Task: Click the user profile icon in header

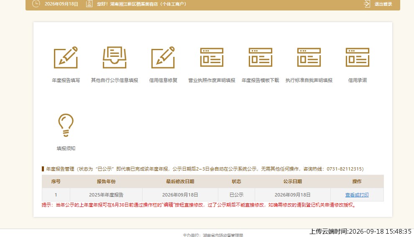Action: point(89,4)
